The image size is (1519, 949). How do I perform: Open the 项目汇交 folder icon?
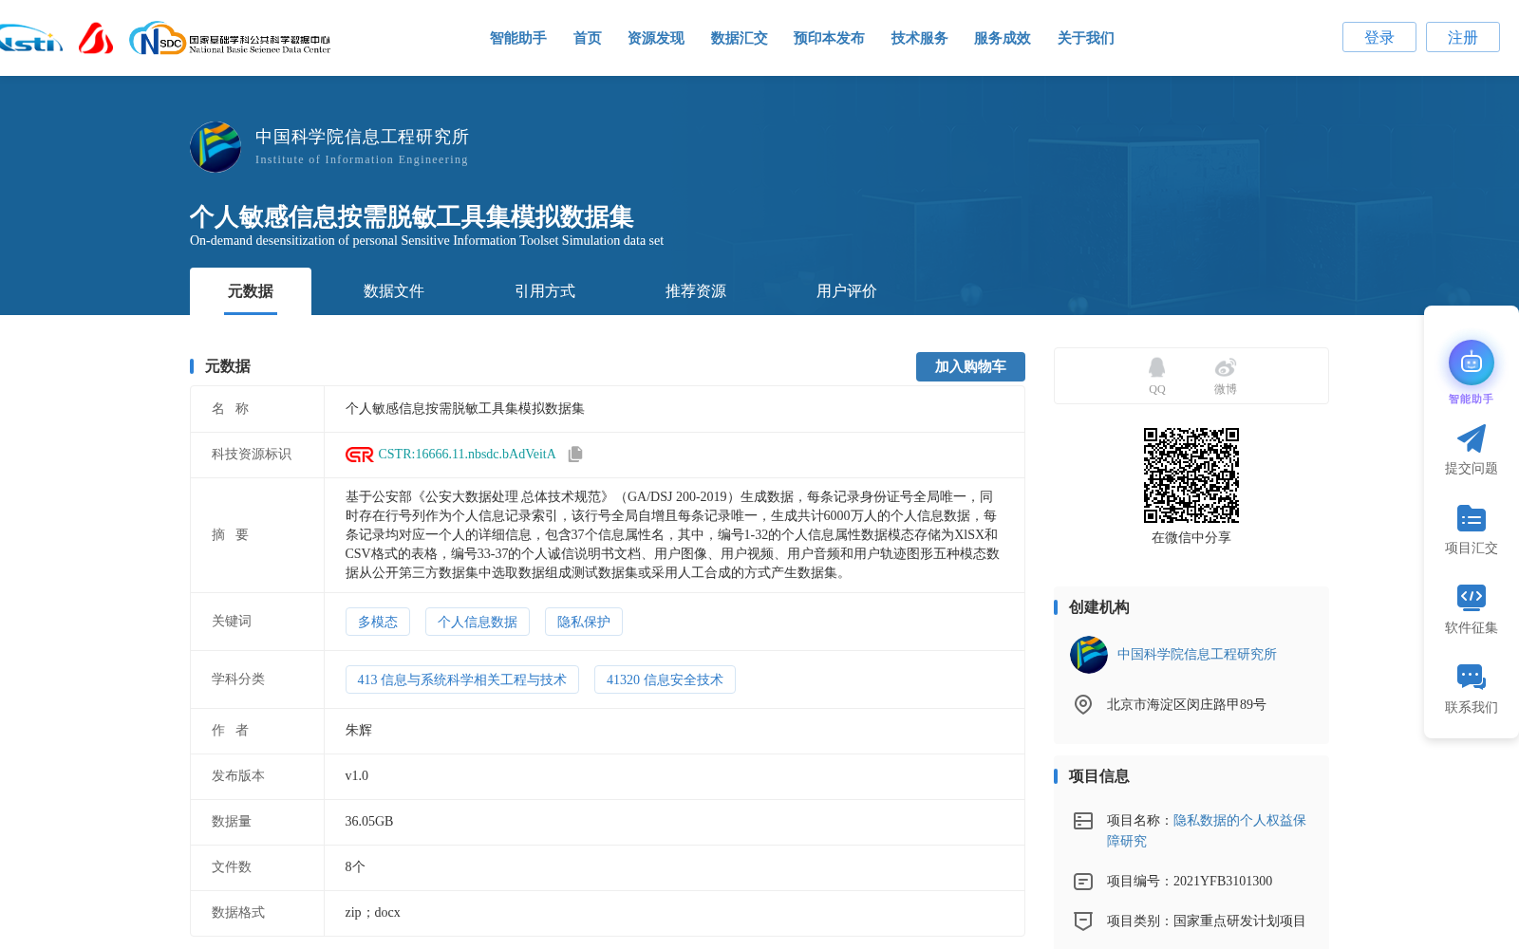(x=1472, y=518)
